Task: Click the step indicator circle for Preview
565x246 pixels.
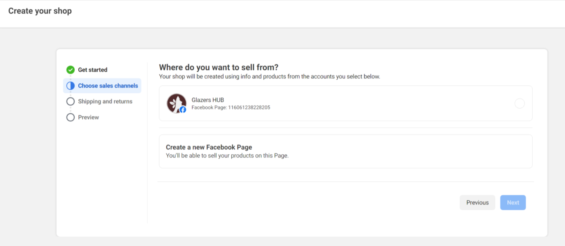Action: point(71,117)
